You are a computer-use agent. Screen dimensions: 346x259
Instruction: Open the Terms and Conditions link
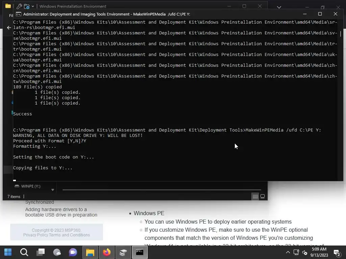pos(70,235)
